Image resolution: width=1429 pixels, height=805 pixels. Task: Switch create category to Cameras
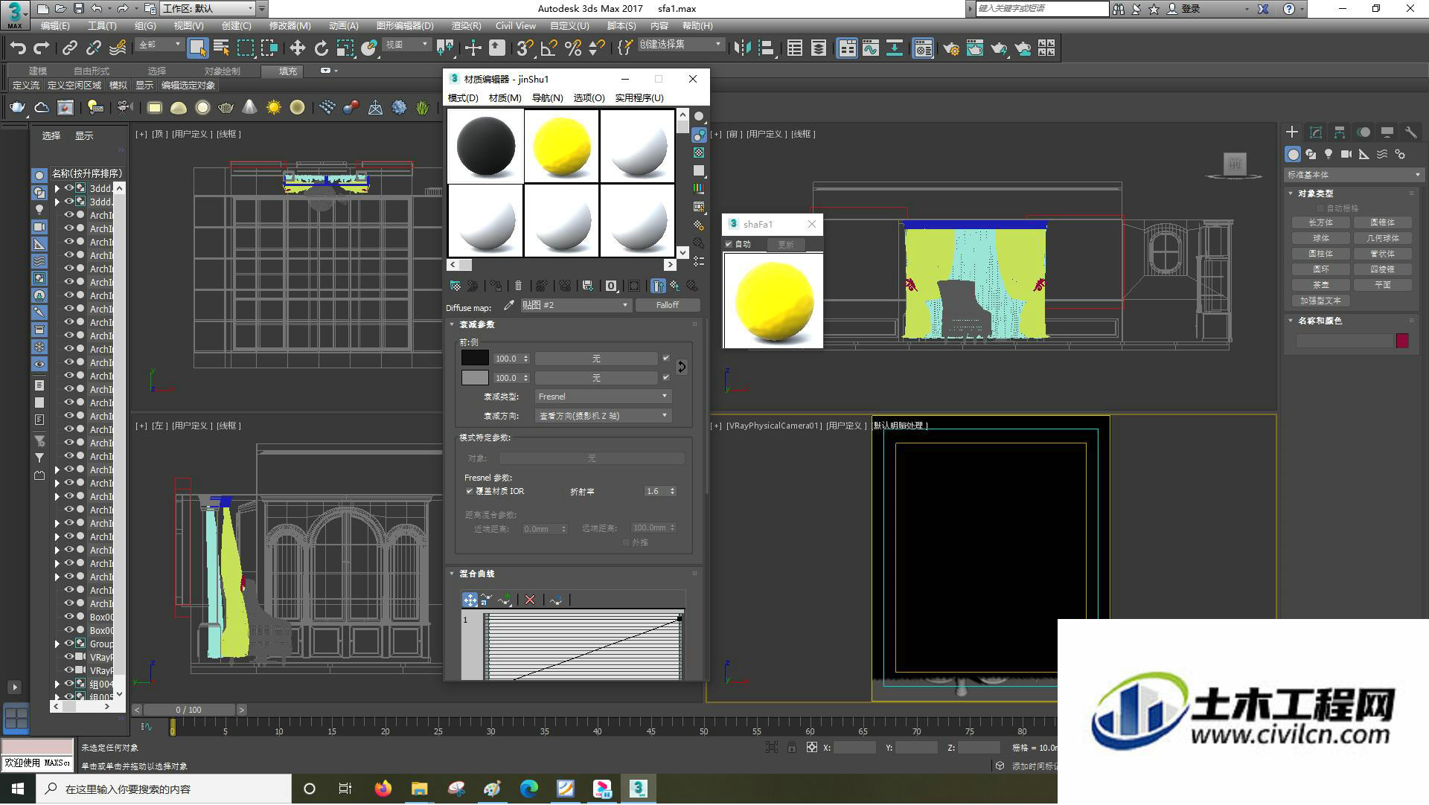point(1346,154)
